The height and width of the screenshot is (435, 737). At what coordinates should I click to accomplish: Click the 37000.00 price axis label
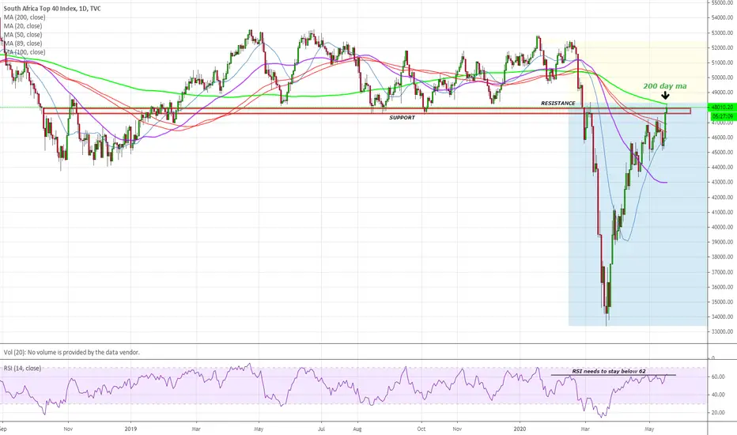point(723,272)
